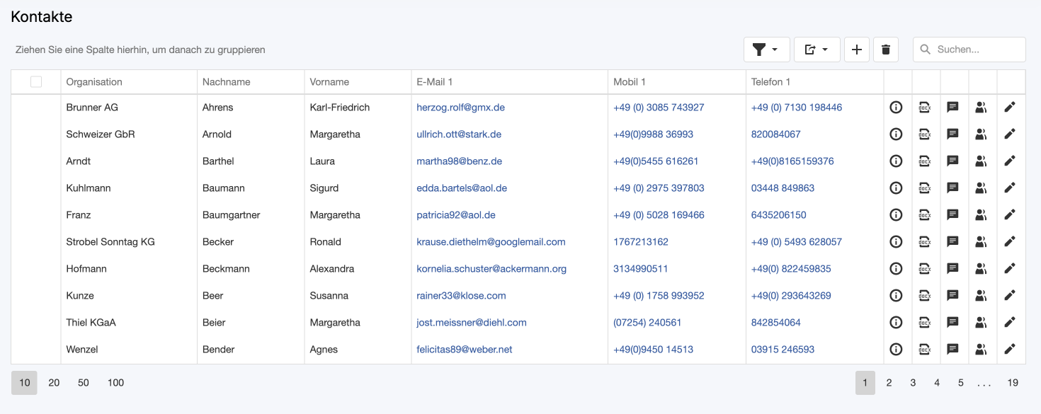Image resolution: width=1041 pixels, height=414 pixels.
Task: Click the plus icon to add a contact
Action: [857, 50]
